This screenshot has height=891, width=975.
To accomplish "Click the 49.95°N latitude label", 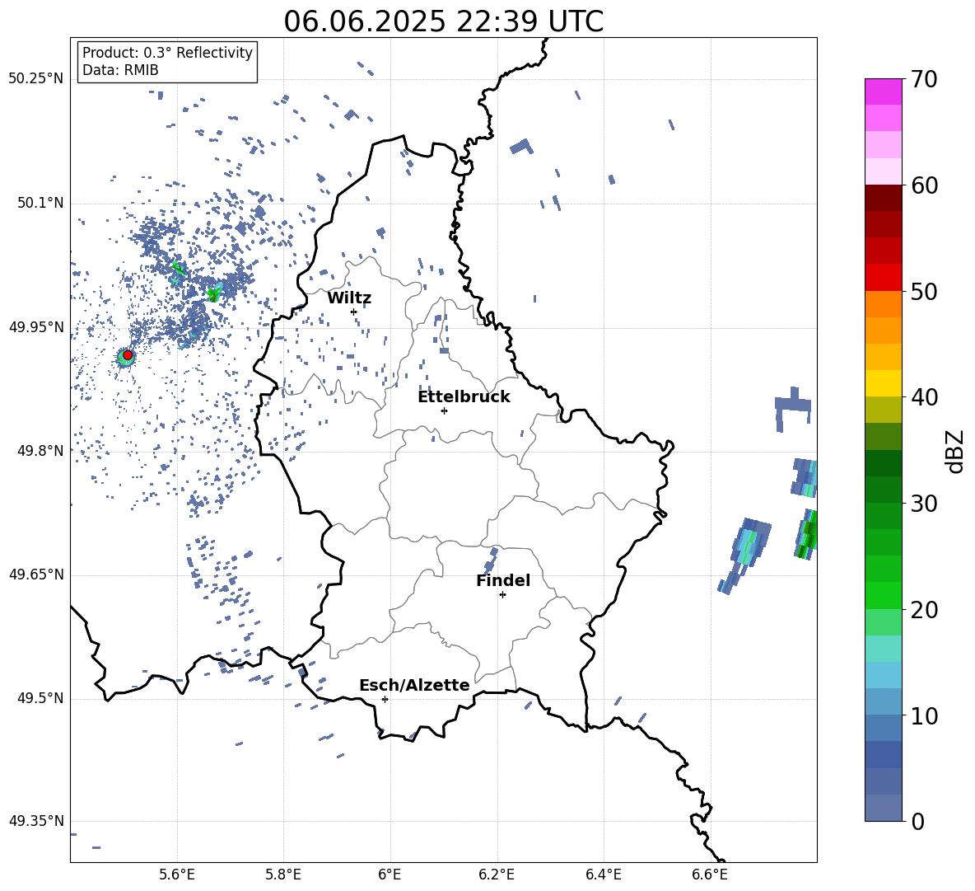I will click(36, 326).
